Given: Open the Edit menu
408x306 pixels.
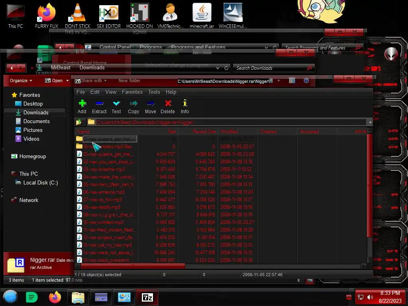Looking at the screenshot, I should 95,92.
